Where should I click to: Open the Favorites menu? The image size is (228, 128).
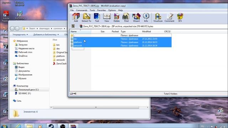pos(102,10)
